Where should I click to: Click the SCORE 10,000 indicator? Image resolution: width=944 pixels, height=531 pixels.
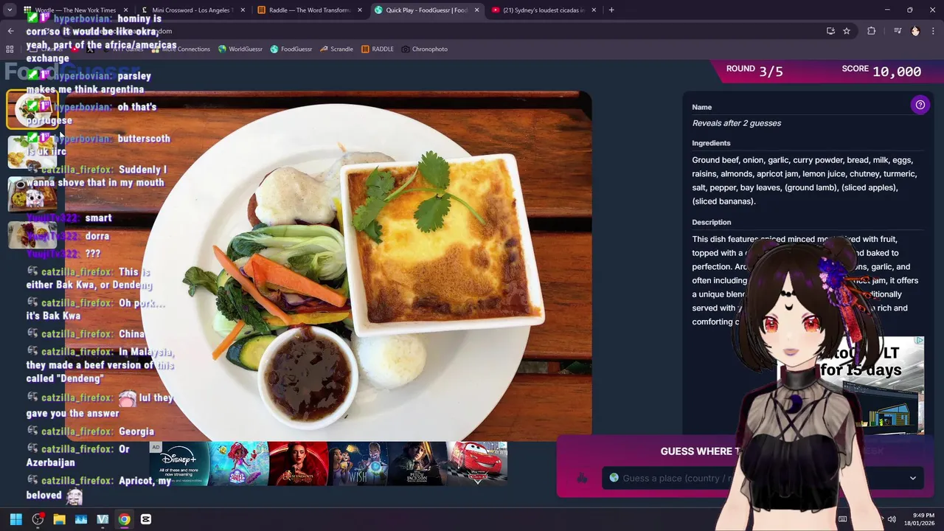coord(881,71)
